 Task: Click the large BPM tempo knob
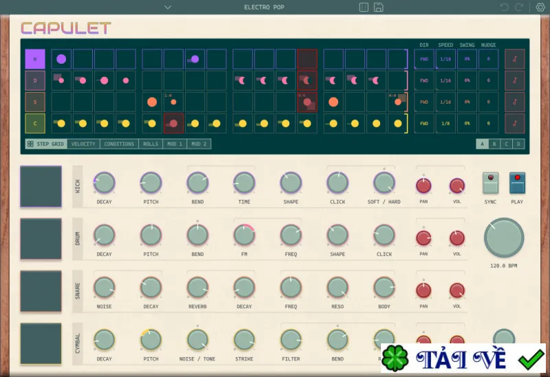point(504,238)
